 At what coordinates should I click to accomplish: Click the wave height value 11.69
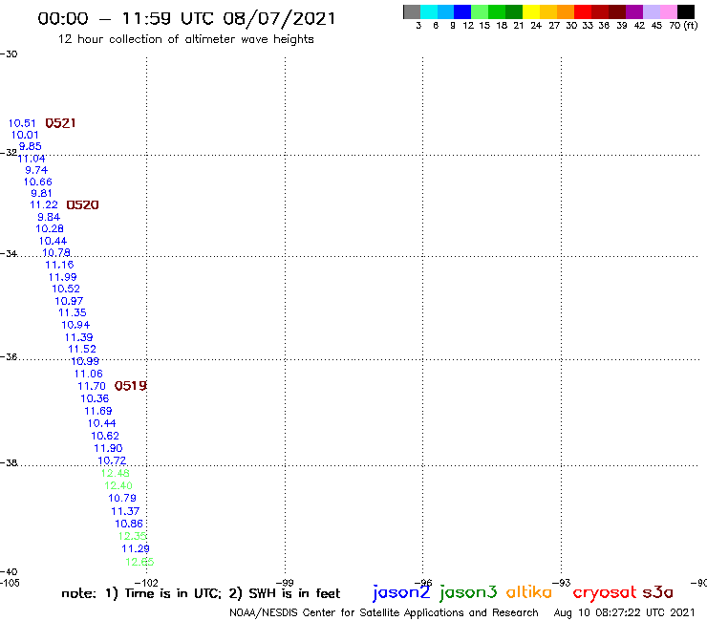click(98, 412)
